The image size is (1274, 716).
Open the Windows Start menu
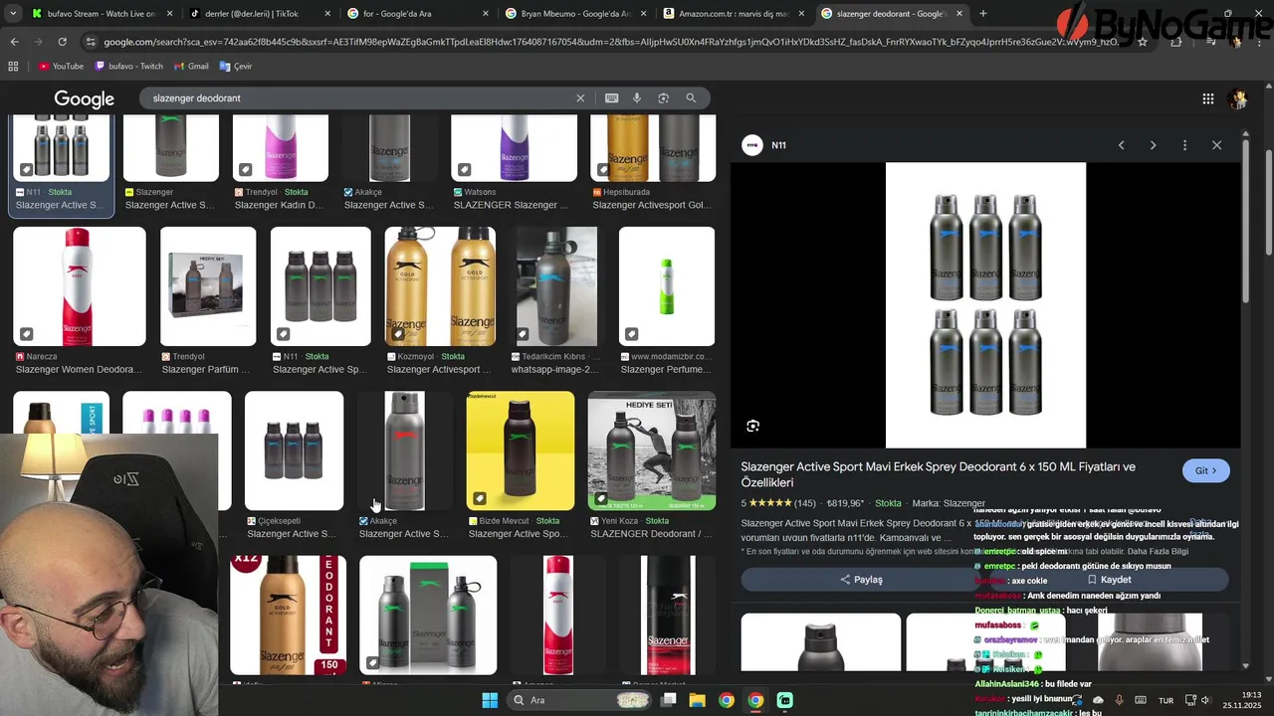click(x=490, y=700)
